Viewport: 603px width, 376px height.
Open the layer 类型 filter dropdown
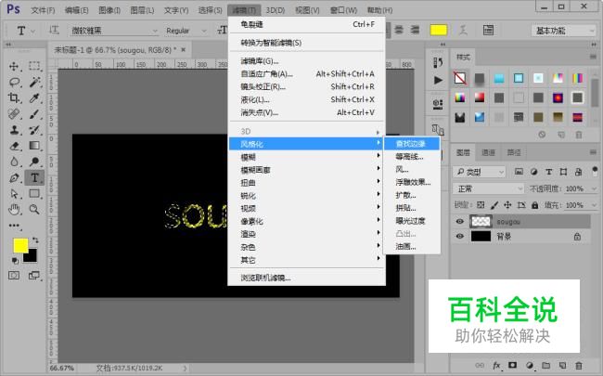(x=480, y=172)
